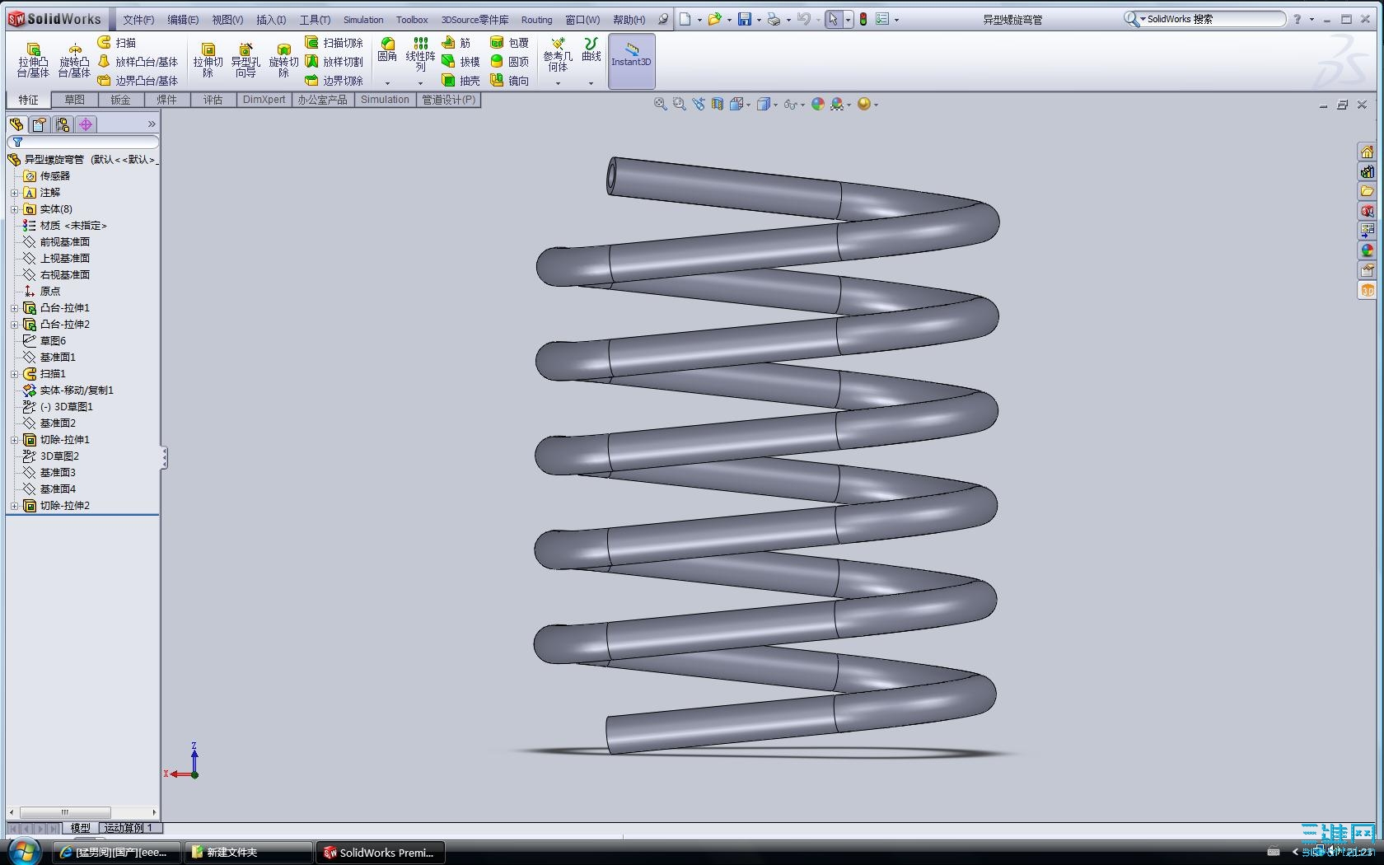
Task: Open the 插入(I) menu
Action: point(271,20)
